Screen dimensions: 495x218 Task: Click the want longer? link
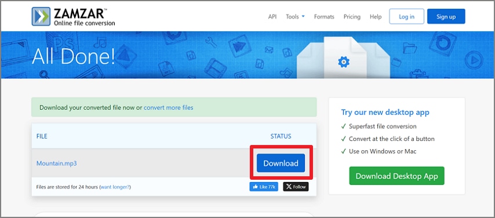point(115,187)
